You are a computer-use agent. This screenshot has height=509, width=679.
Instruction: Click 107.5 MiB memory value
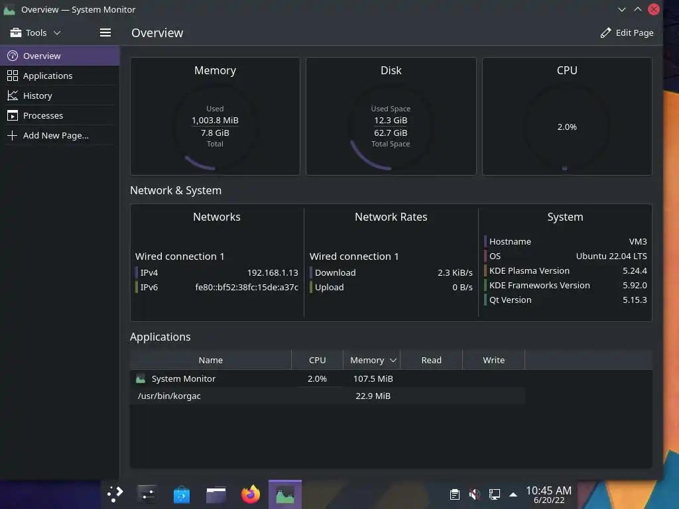coord(373,378)
